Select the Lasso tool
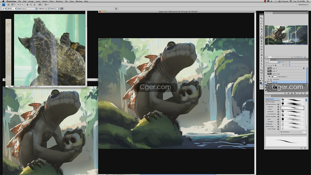This screenshot has height=175, width=311. pyautogui.click(x=262, y=24)
